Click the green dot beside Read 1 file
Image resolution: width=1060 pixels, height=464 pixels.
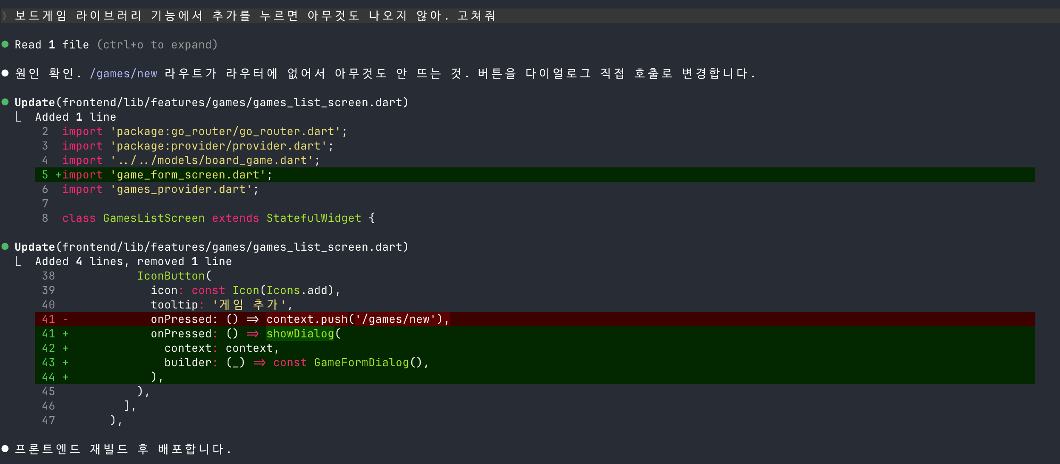point(5,44)
